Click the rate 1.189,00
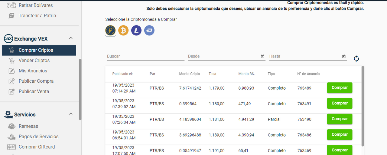 (x=216, y=135)
